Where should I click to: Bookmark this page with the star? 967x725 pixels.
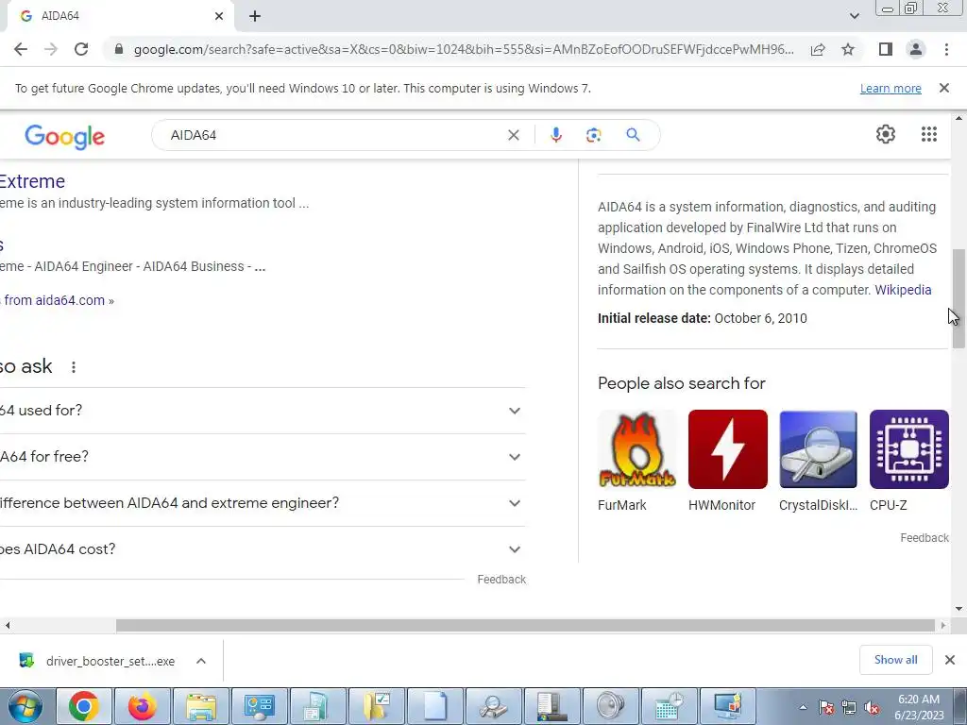pos(848,49)
